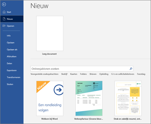Open the Start menu item

click(x=12, y=12)
